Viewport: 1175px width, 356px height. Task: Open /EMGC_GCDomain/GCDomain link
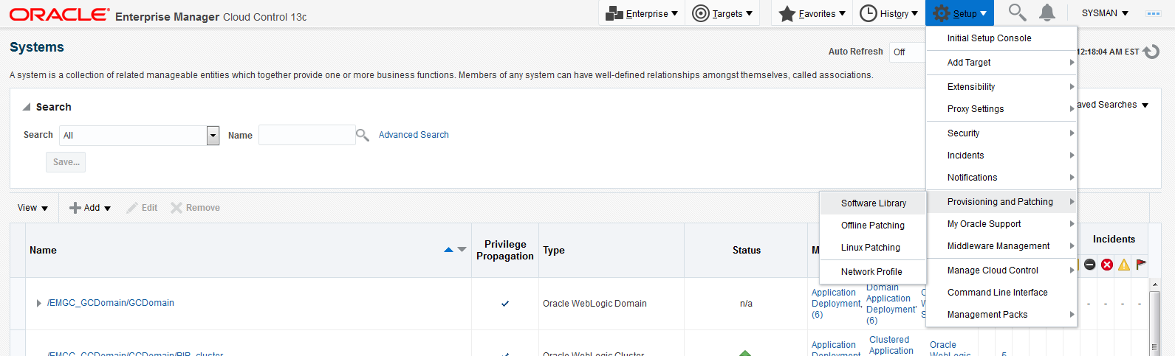[x=111, y=303]
